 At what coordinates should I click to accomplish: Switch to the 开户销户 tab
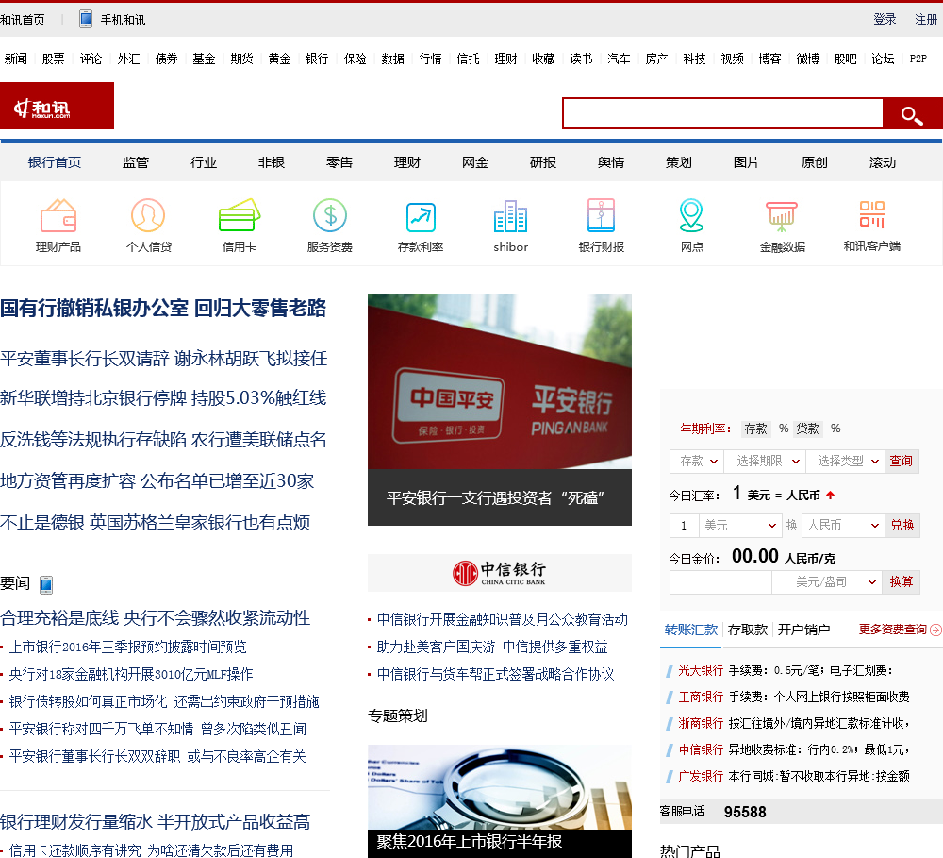click(x=803, y=630)
